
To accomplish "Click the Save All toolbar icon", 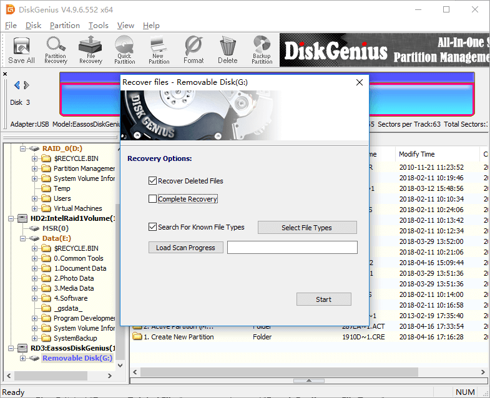I will (x=21, y=50).
